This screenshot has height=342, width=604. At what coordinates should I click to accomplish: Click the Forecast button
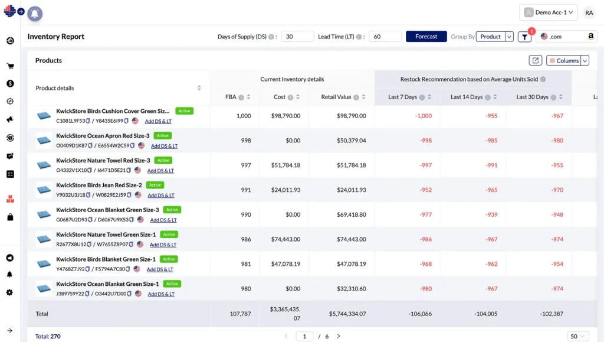click(426, 37)
